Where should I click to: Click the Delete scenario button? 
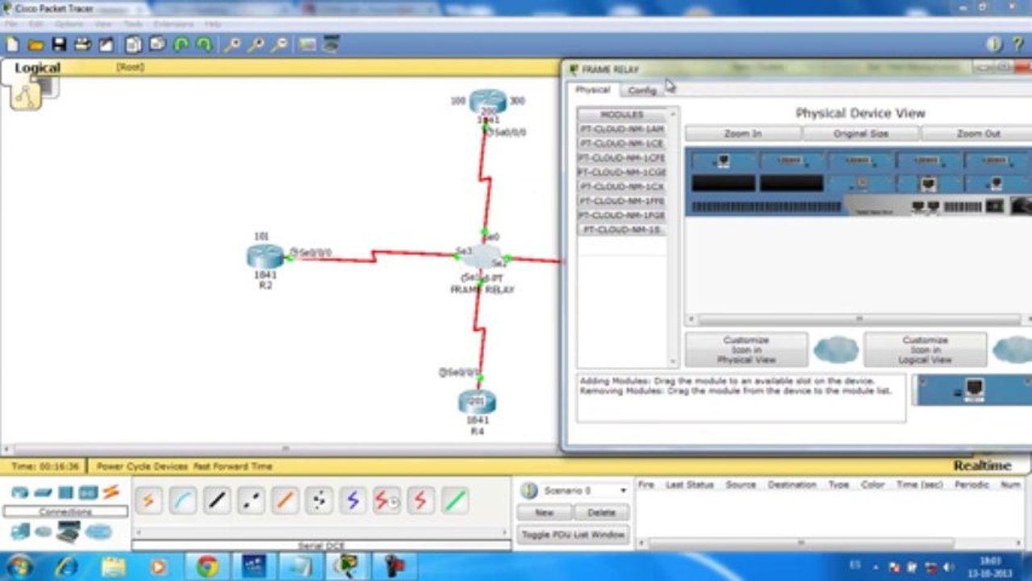[x=601, y=512]
